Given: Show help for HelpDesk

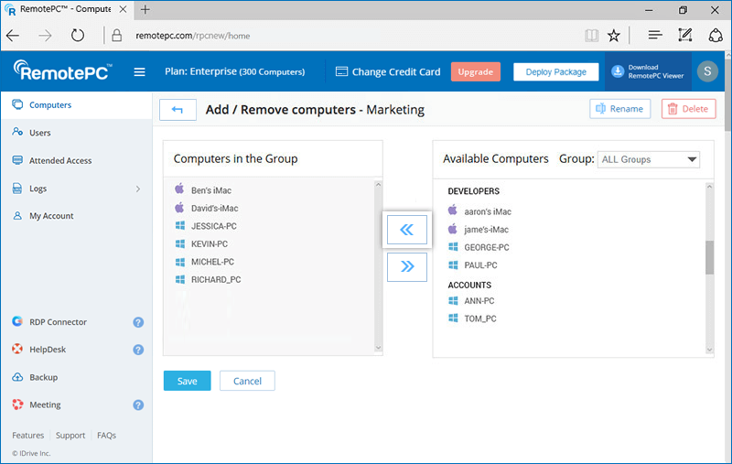Looking at the screenshot, I should 138,350.
